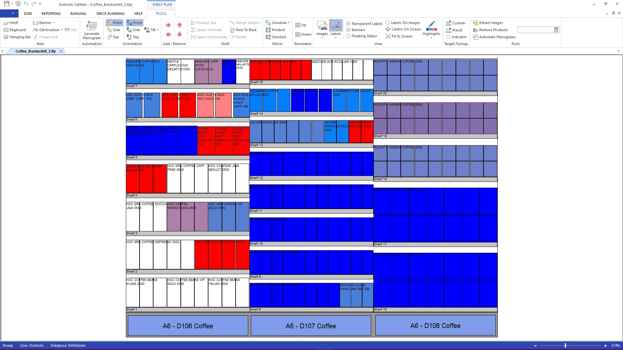
Task: Select the A6 - D108 Coffee banner
Action: [435, 325]
